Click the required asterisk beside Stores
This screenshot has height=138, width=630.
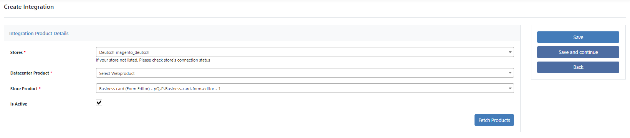[25, 52]
